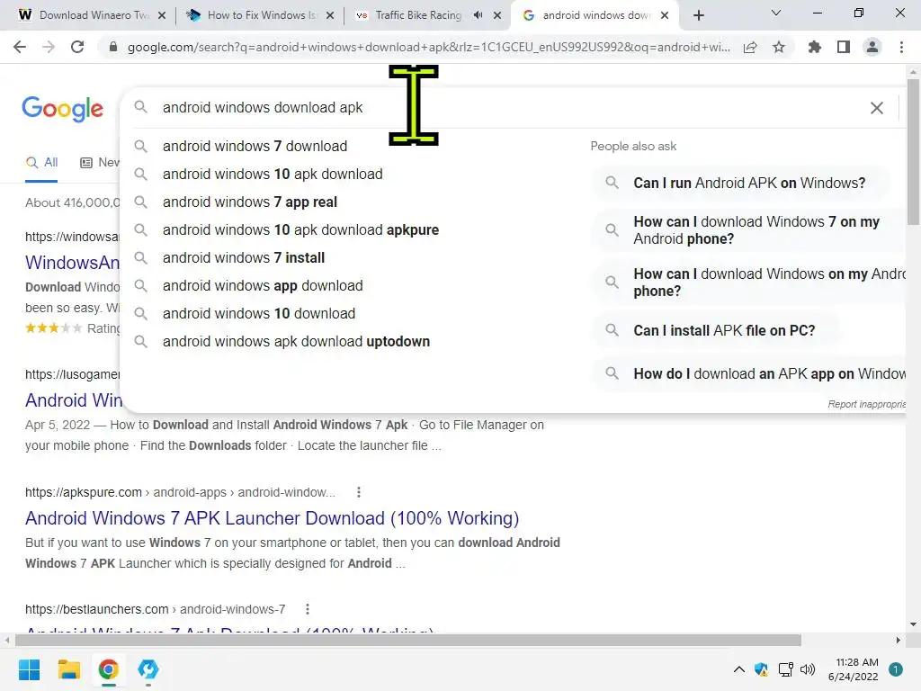
Task: Click Report inappropriate predictions link
Action: click(866, 404)
